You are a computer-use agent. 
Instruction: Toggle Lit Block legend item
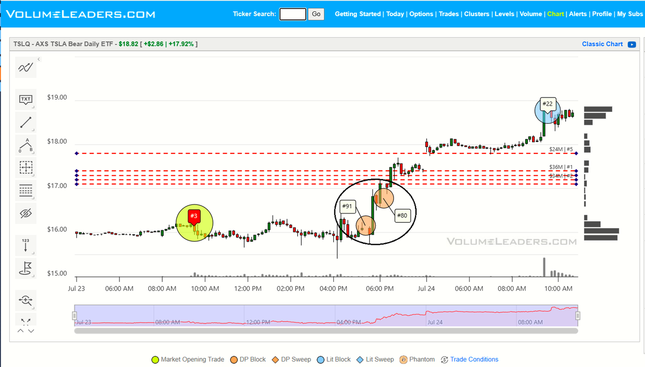[335, 359]
